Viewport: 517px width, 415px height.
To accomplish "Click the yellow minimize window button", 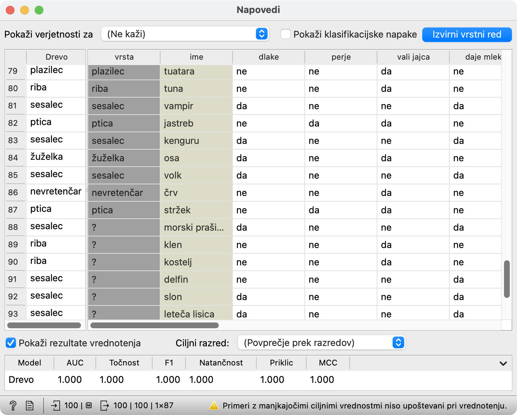I will point(25,10).
